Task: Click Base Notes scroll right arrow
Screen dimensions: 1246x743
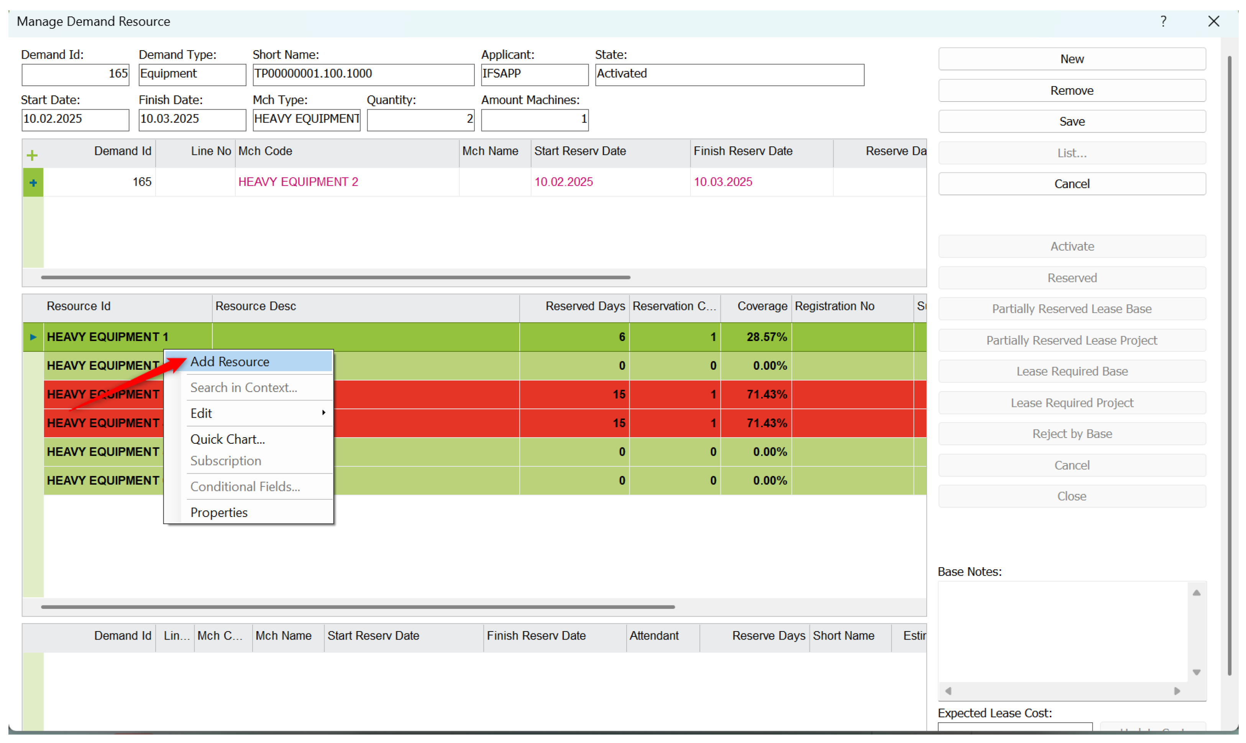Action: [1177, 691]
